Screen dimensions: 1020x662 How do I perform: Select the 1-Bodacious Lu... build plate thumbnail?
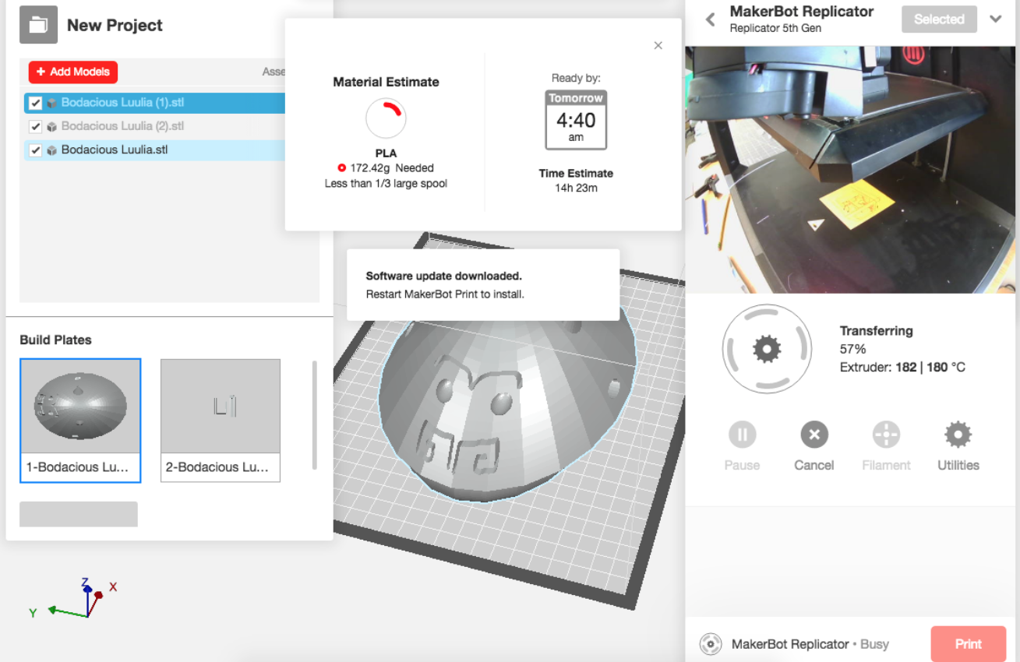[x=80, y=421]
